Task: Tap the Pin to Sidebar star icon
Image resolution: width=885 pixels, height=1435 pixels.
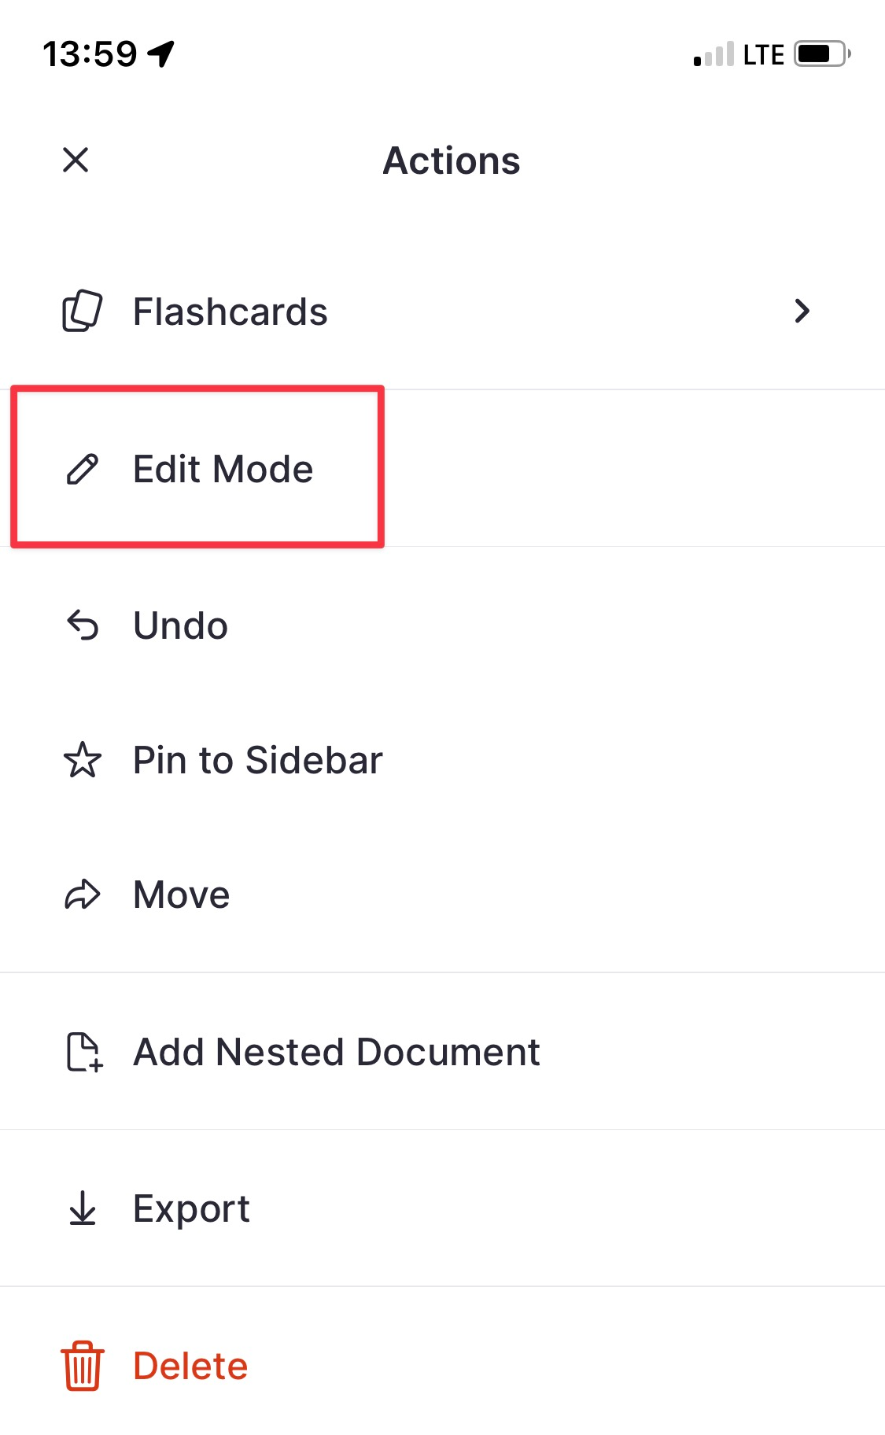Action: pos(82,761)
